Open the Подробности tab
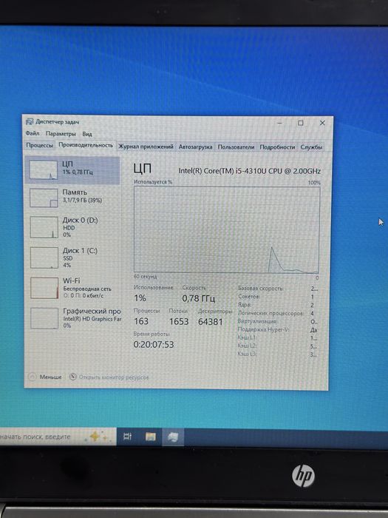Viewport: 388px width, 518px height. pyautogui.click(x=277, y=147)
